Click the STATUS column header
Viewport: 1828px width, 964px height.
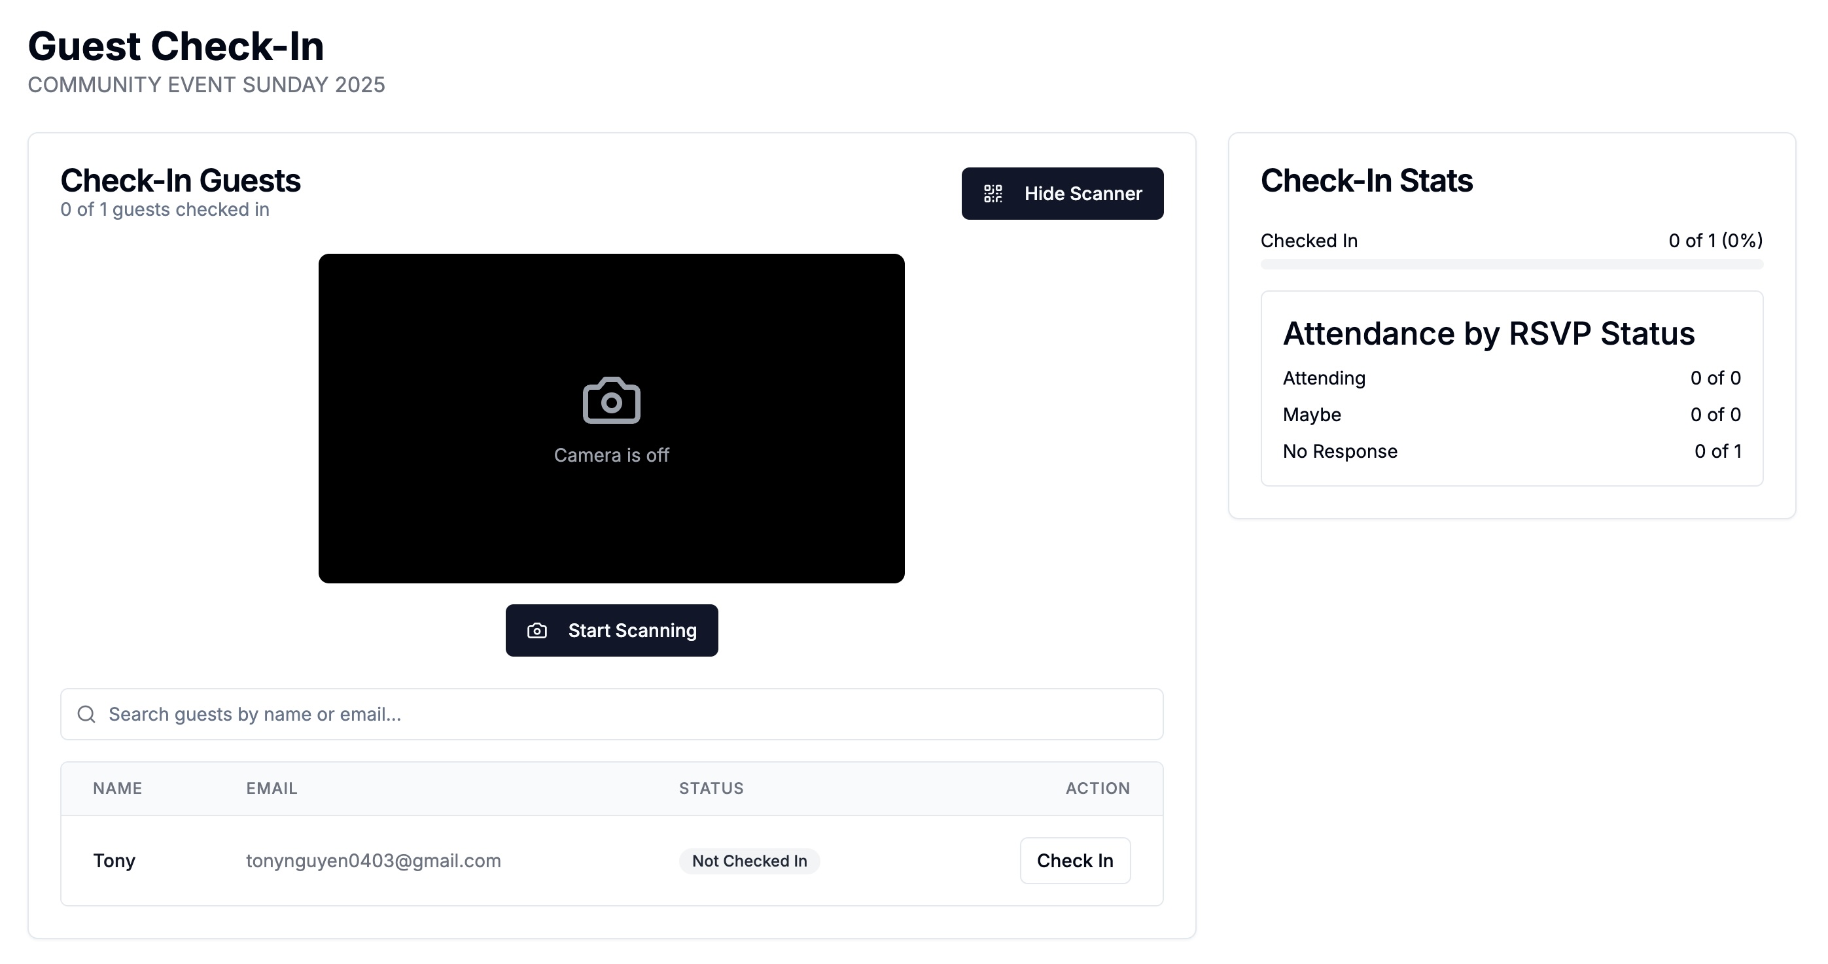pyautogui.click(x=711, y=788)
